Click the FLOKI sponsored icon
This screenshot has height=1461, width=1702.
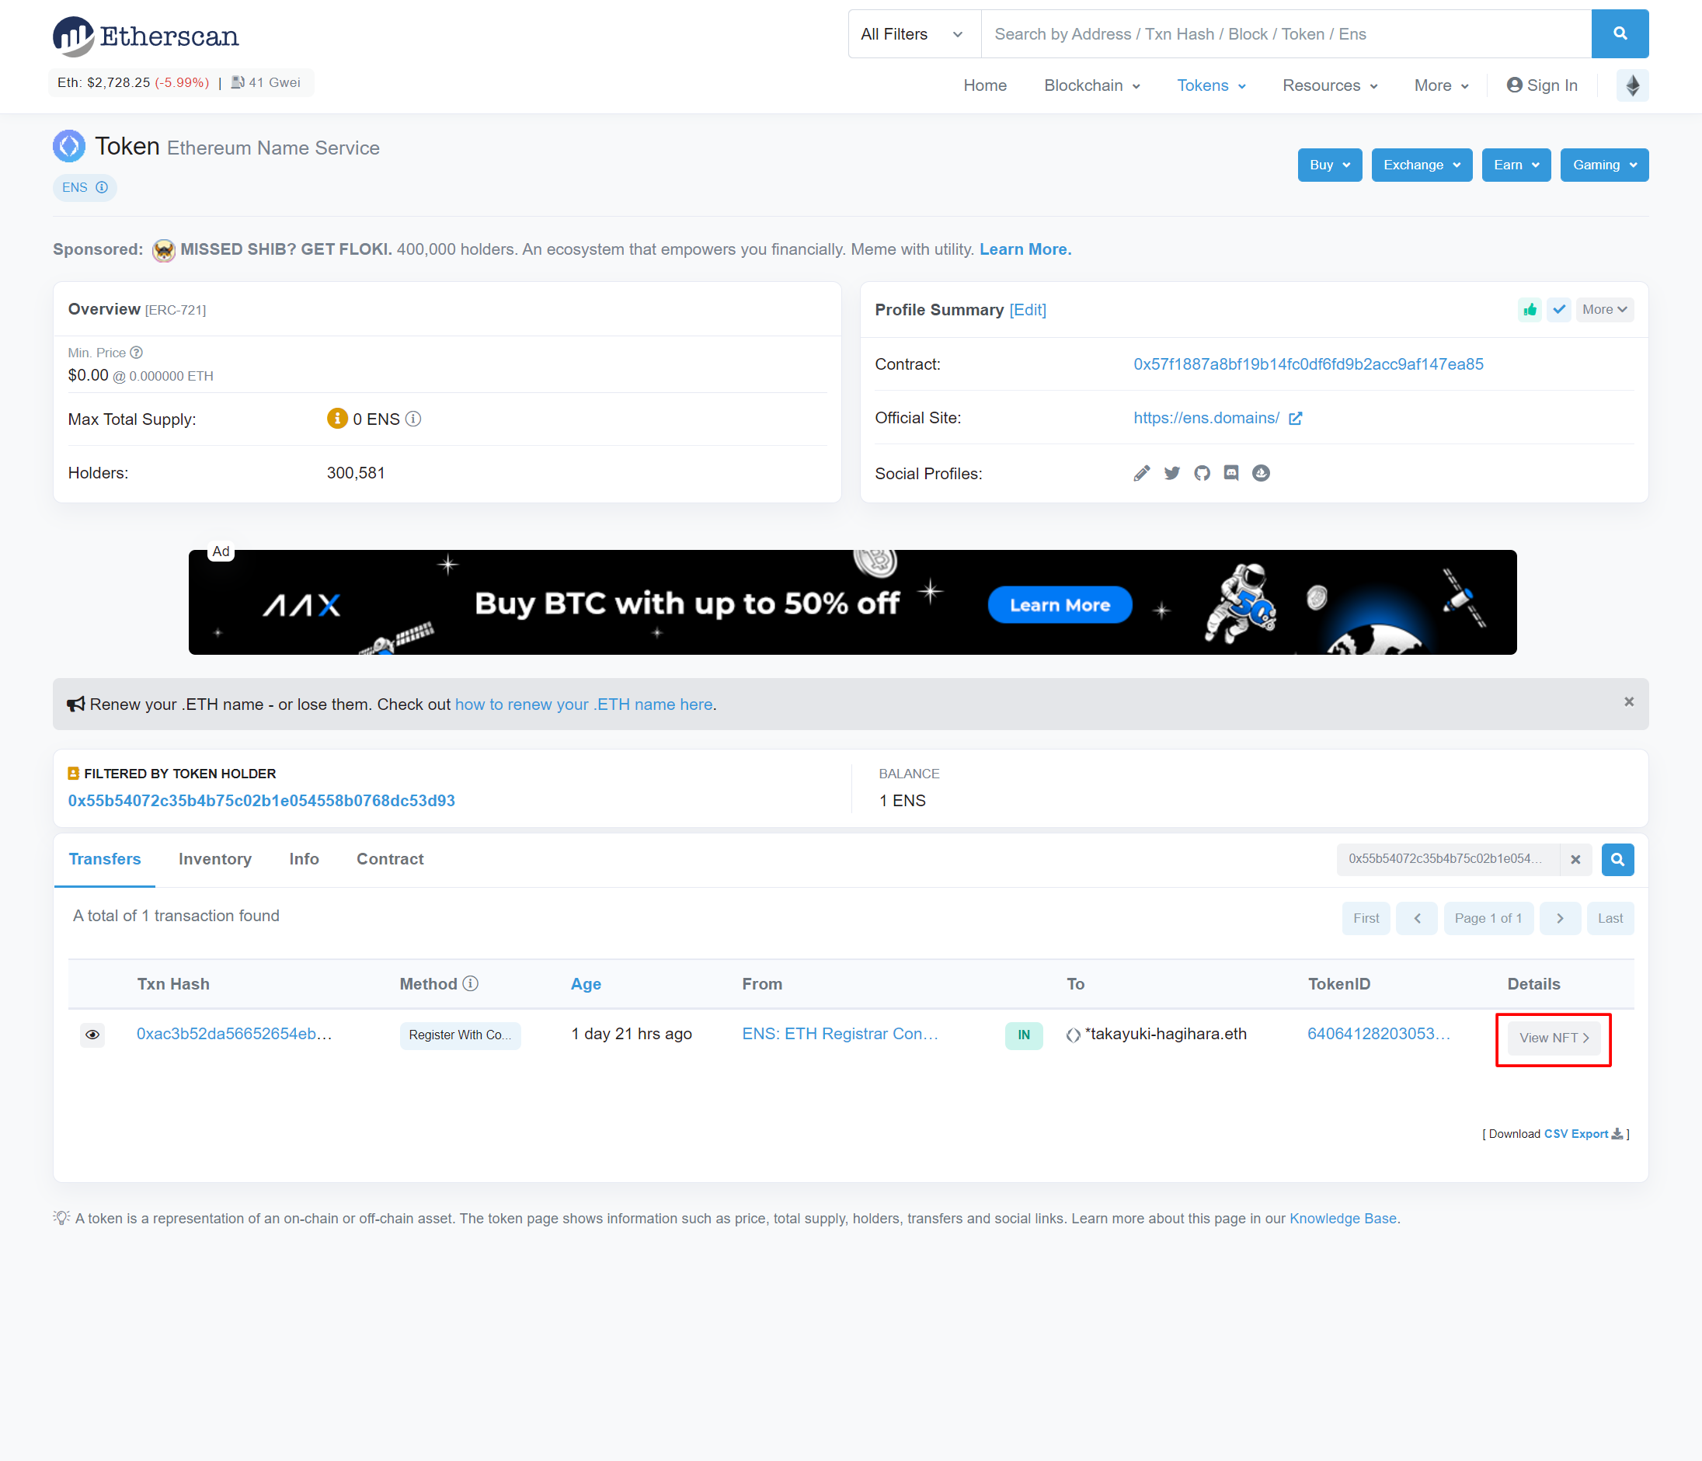(163, 249)
